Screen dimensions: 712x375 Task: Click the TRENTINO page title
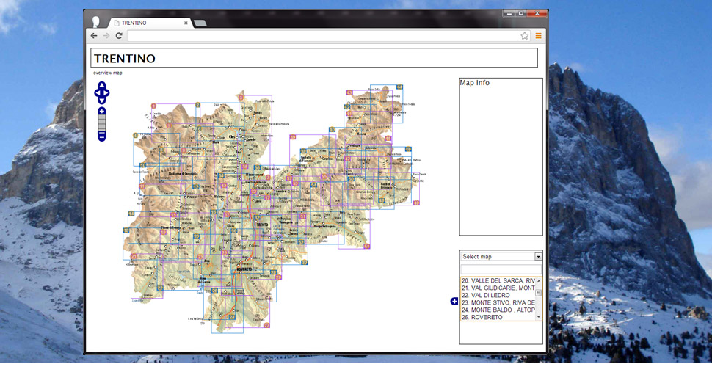pyautogui.click(x=125, y=59)
